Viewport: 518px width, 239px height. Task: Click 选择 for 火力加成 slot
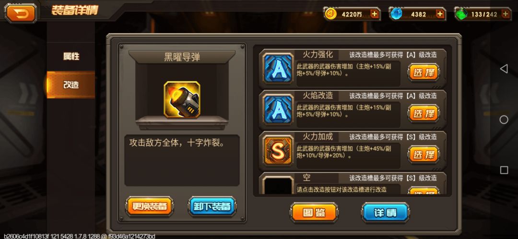[x=424, y=155]
